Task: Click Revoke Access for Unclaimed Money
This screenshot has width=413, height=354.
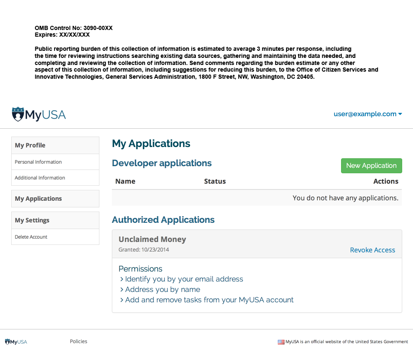Action: point(372,250)
